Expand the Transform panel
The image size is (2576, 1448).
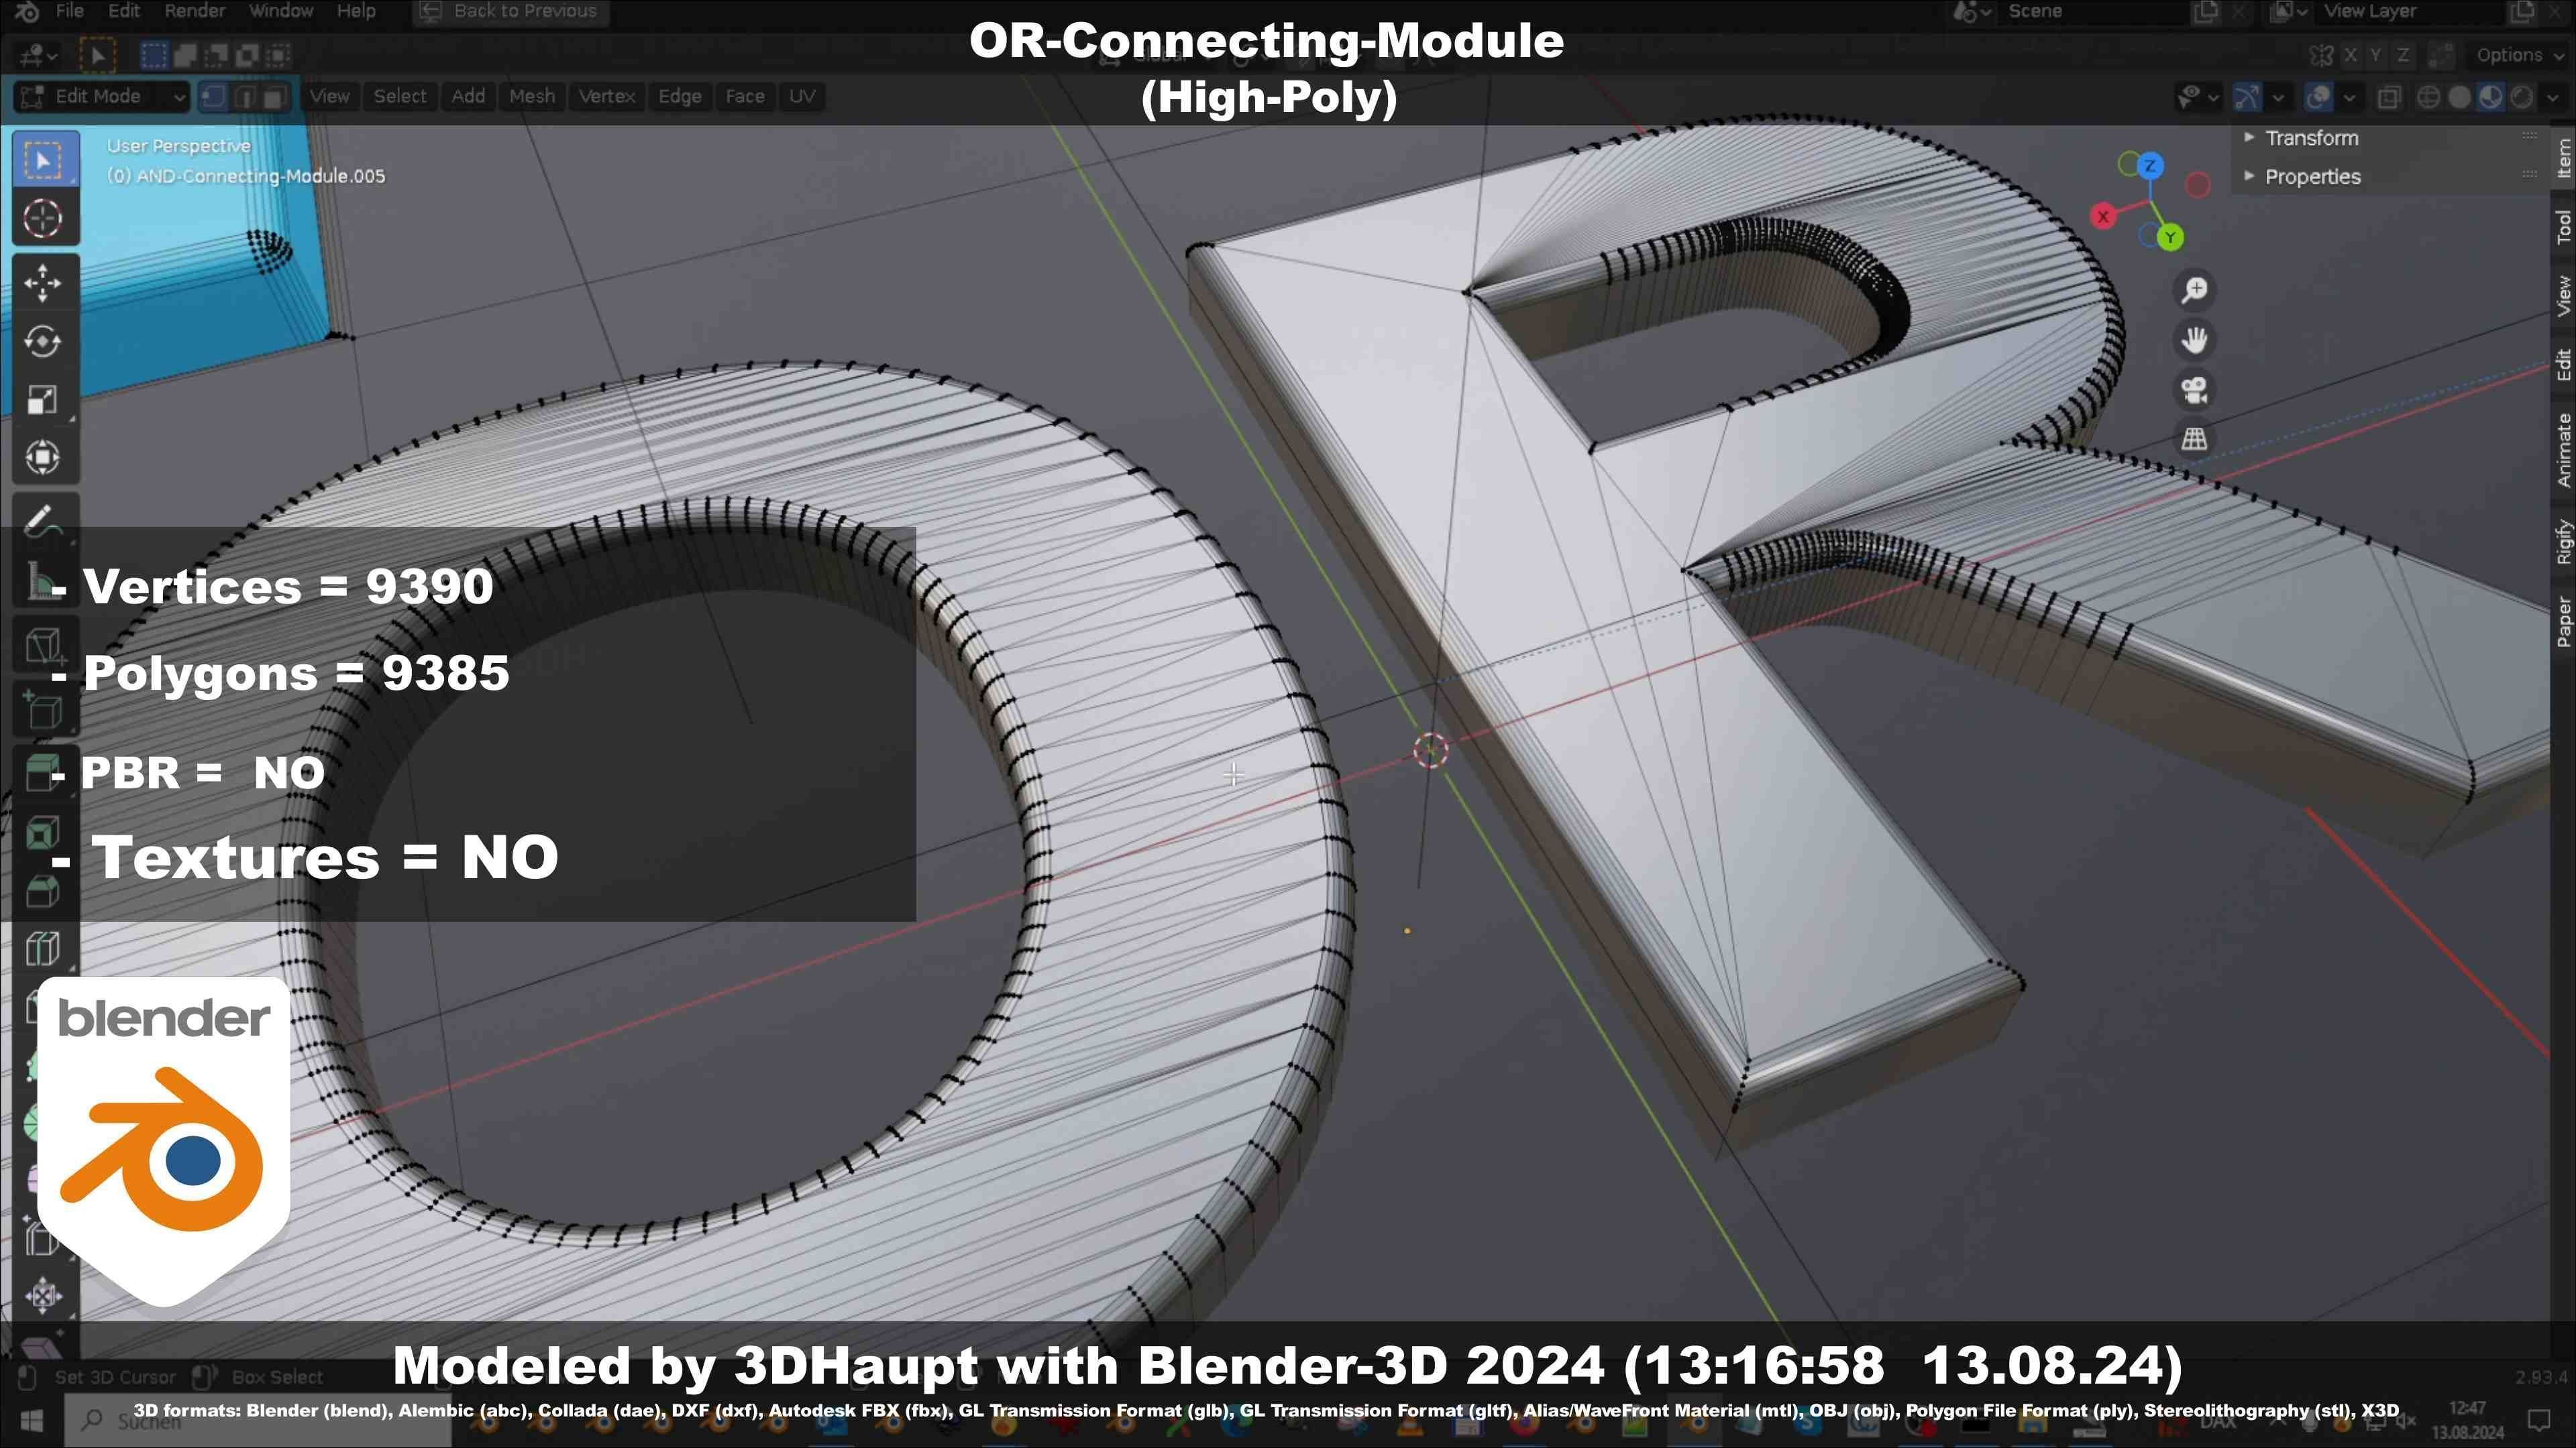pyautogui.click(x=2311, y=138)
